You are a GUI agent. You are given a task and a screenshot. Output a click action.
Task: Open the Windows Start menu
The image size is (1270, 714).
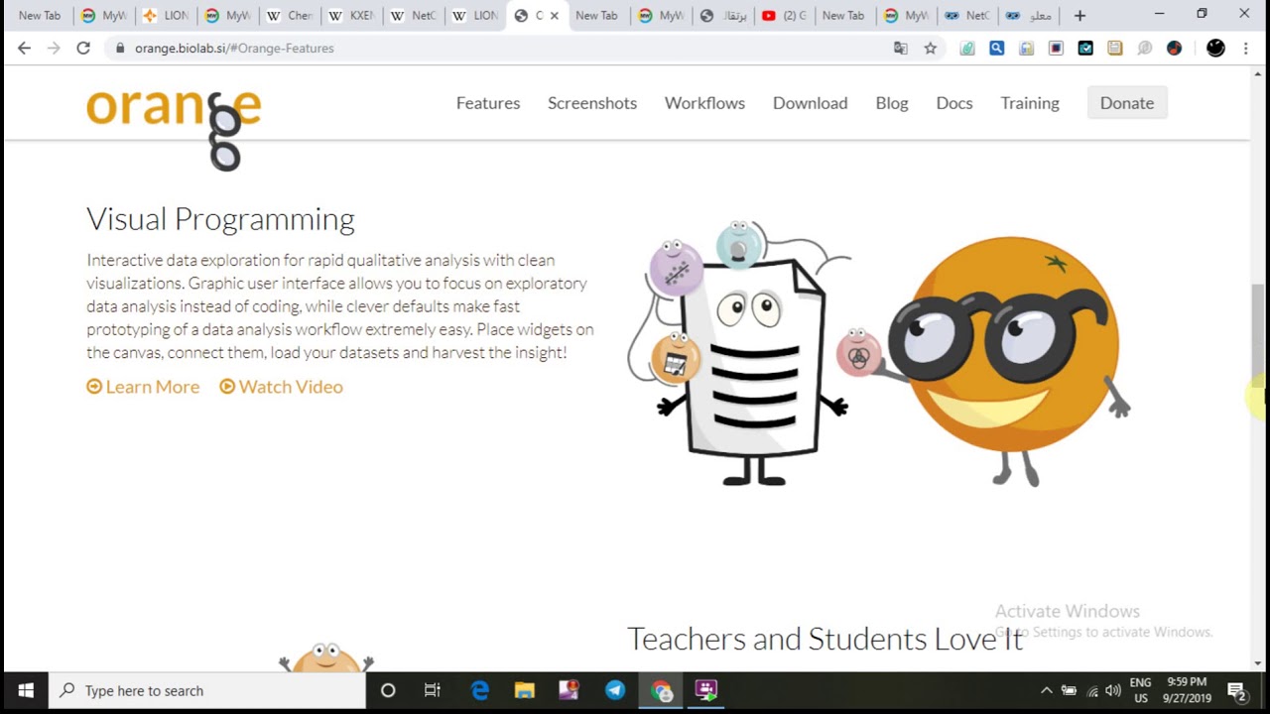coord(26,690)
